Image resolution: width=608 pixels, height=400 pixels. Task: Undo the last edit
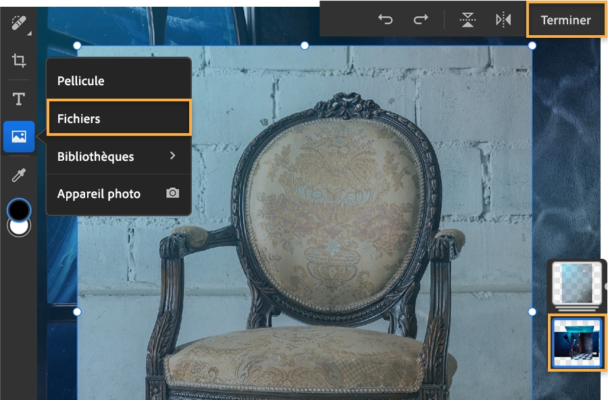[x=386, y=20]
